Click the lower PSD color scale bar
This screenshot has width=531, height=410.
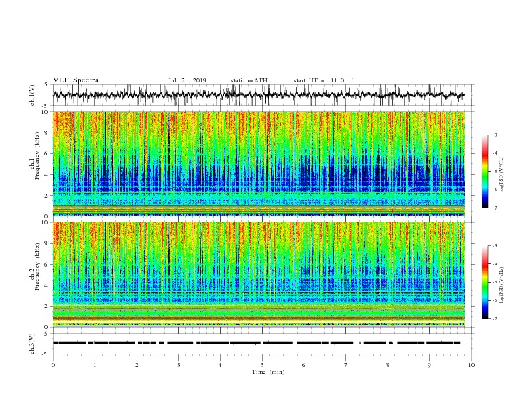[485, 282]
